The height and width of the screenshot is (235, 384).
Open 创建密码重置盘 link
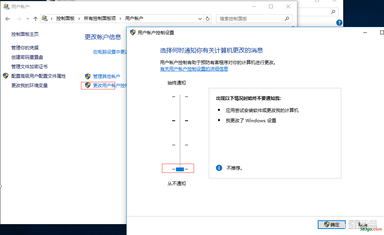click(x=27, y=57)
